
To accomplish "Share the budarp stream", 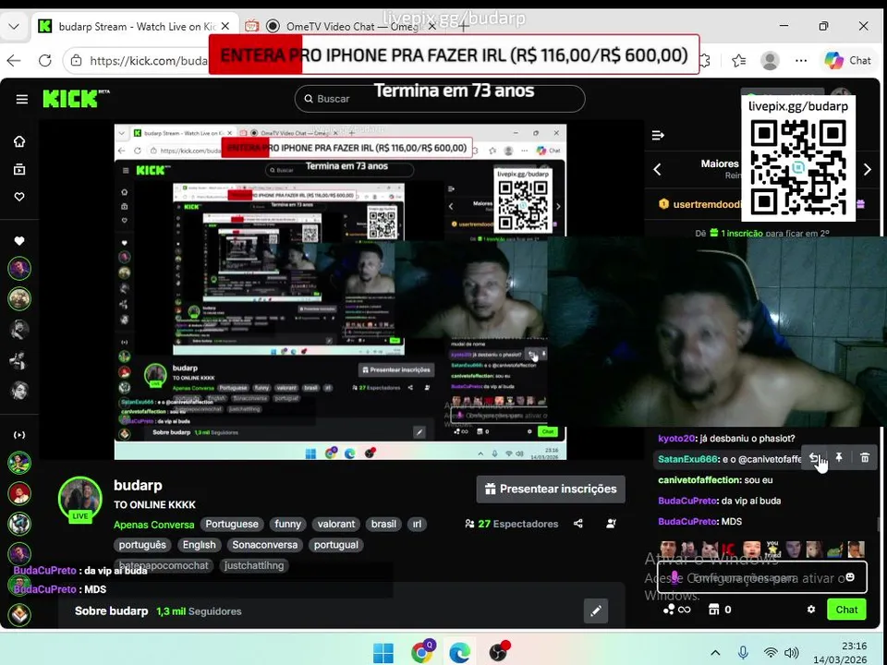I will (x=578, y=524).
